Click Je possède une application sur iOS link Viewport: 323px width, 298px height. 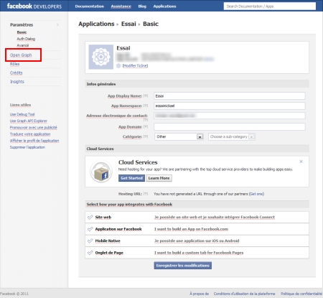coord(197,241)
